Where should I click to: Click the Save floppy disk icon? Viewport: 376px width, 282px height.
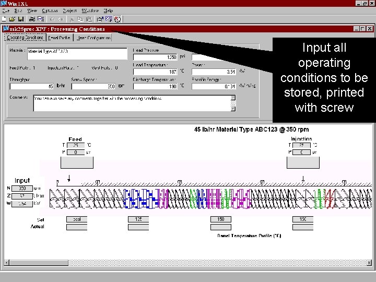(x=21, y=19)
